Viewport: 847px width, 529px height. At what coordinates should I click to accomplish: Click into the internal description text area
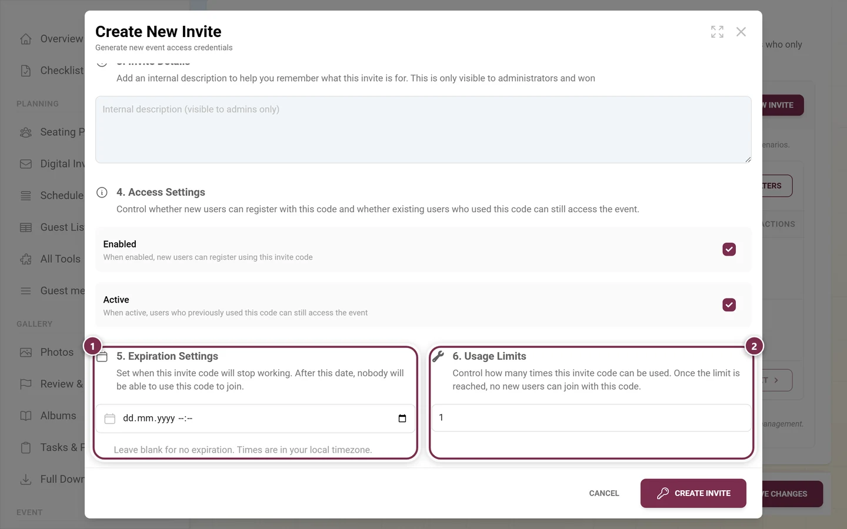[423, 130]
